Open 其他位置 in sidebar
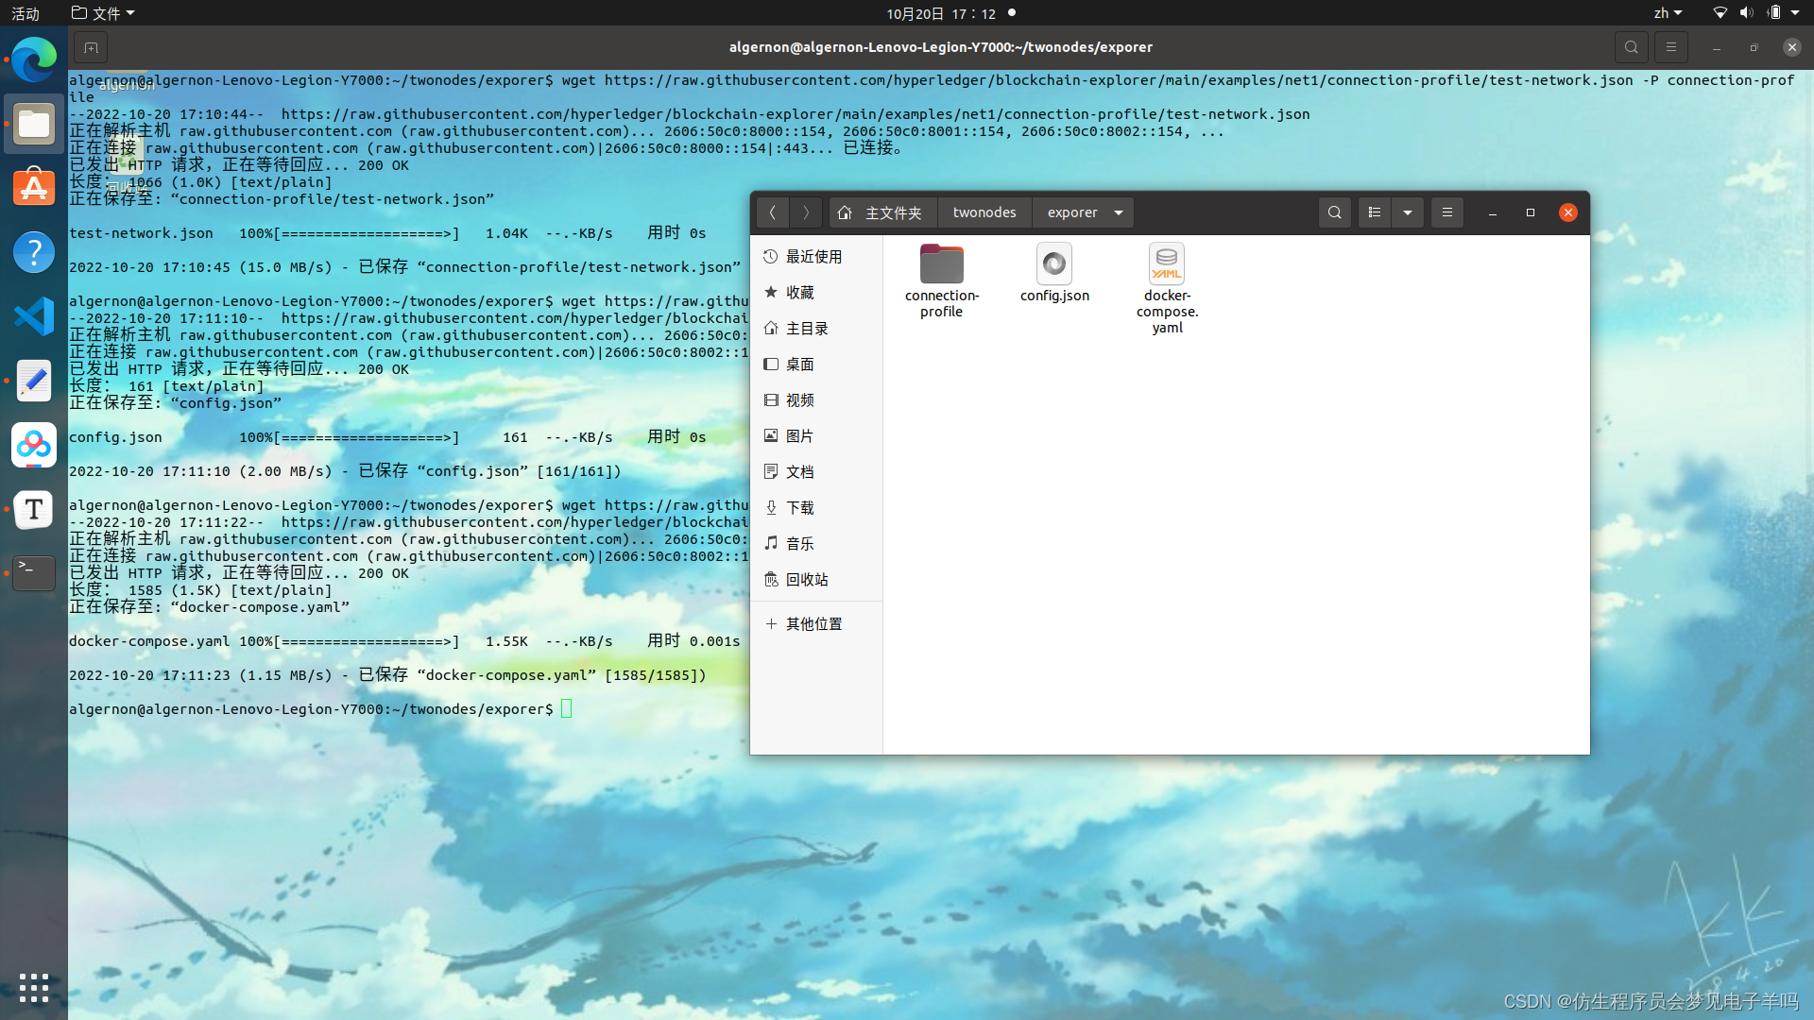 coord(813,624)
